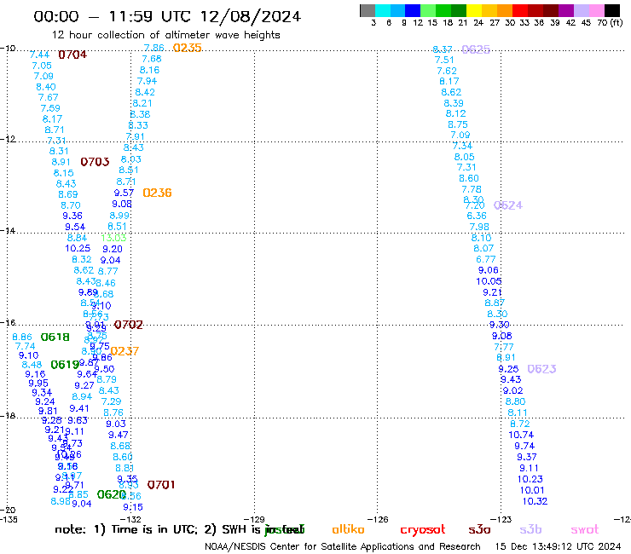
Task: Click the title '00:00 – 11:59 UTC 12/08/2024'
Action: (x=167, y=16)
